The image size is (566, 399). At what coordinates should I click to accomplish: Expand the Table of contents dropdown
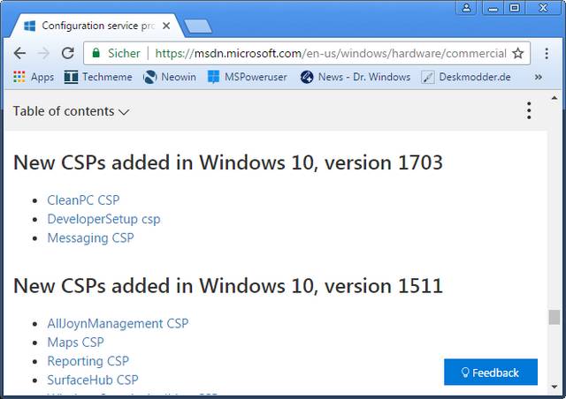click(71, 111)
